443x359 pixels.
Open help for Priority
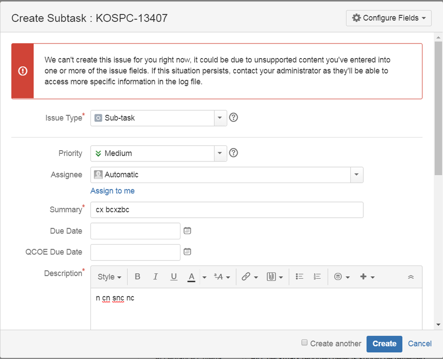(233, 153)
